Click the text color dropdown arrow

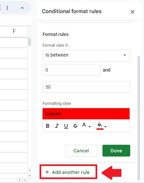pyautogui.click(x=90, y=126)
